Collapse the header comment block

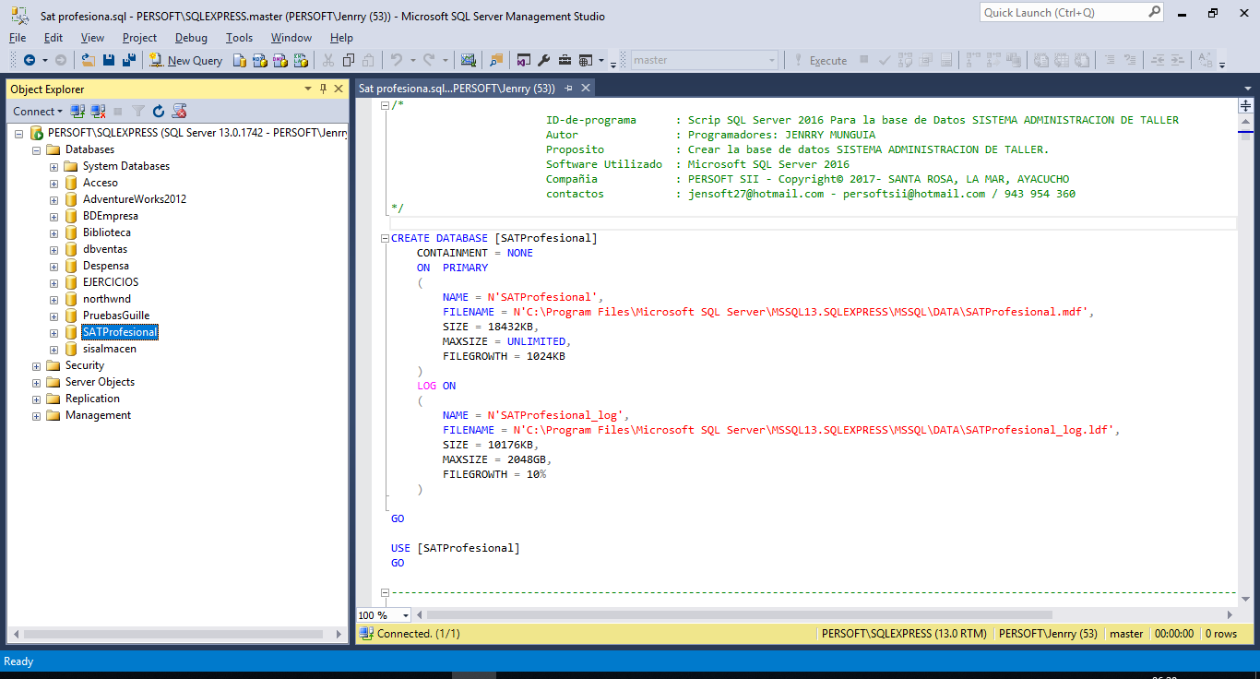tap(386, 105)
